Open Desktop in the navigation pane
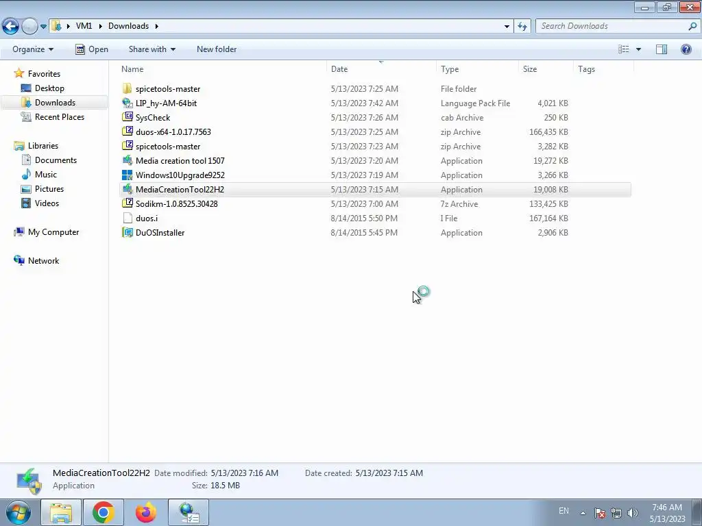This screenshot has height=526, width=702. [43, 88]
